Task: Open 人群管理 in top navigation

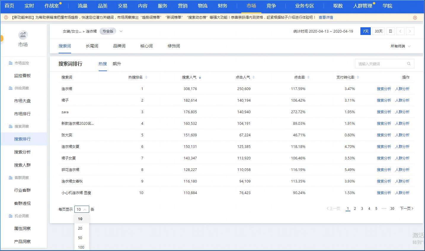Action: (362, 6)
